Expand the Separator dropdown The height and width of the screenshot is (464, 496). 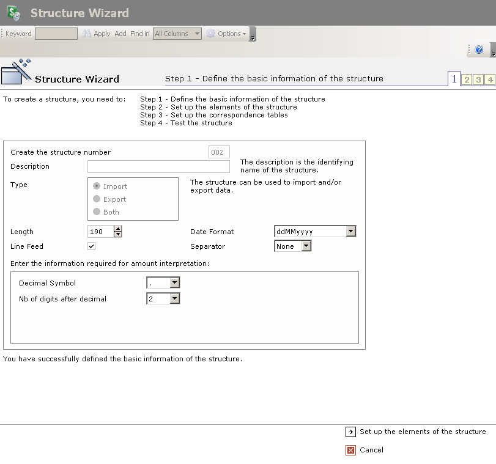pos(306,246)
